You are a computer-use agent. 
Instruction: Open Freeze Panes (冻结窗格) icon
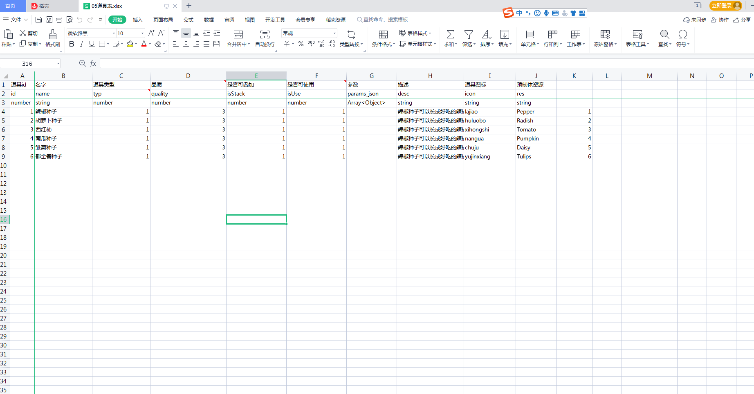click(x=605, y=34)
